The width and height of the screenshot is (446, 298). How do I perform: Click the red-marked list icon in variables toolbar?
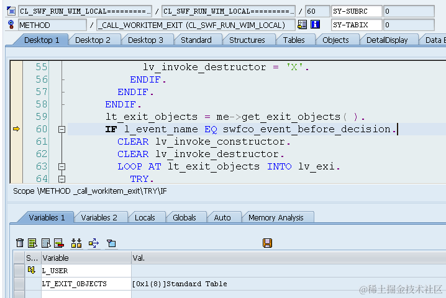(59, 243)
